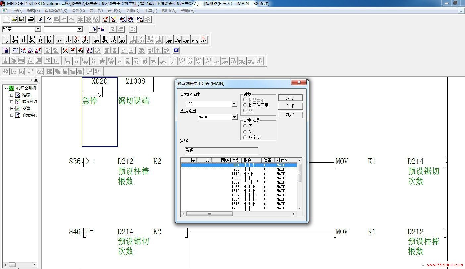Viewport: 465px width, 269px height.
Task: Close the project panel with its X
Action: (36, 80)
